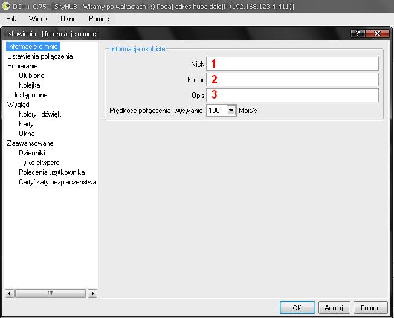394x318 pixels.
Task: Click the DC++ application icon in title bar
Action: 5,5
